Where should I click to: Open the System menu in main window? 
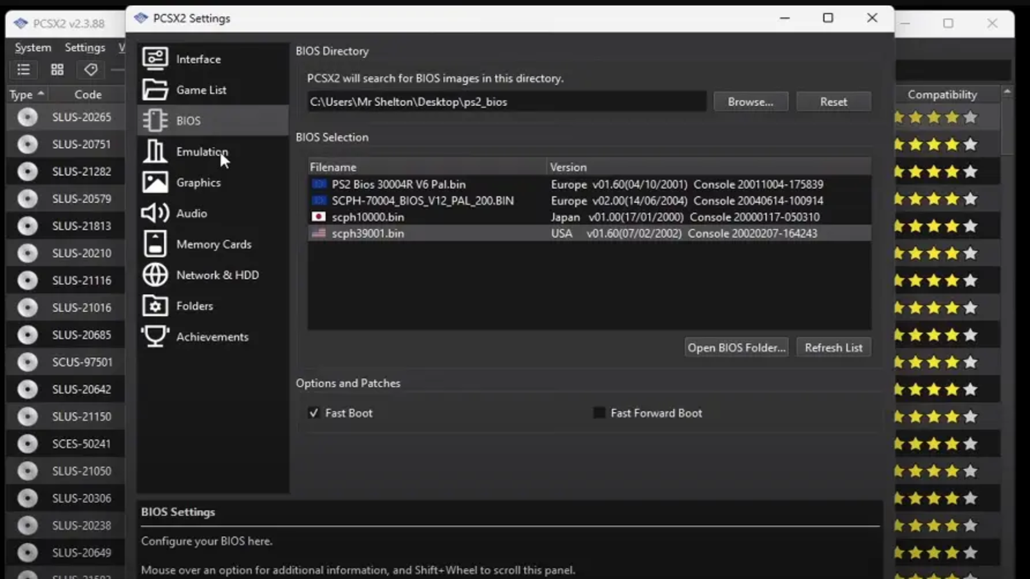(x=33, y=48)
